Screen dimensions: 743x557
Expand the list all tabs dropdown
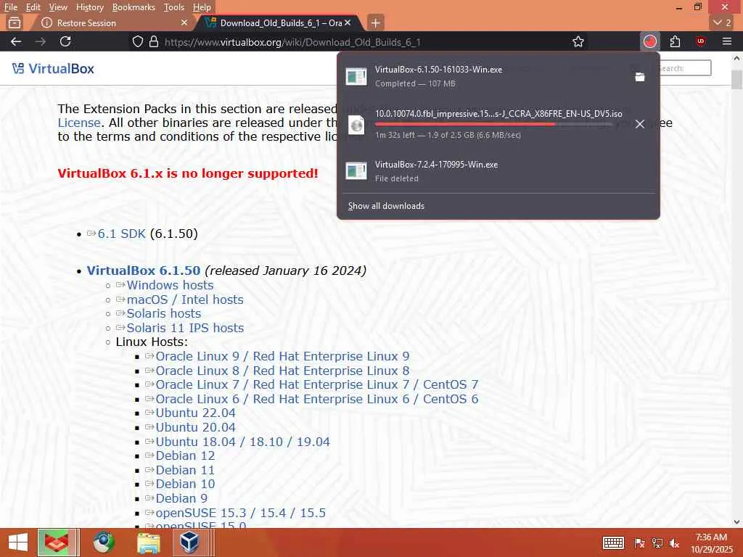[x=722, y=22]
